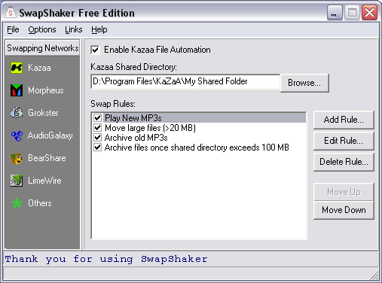Click the Browse... button
The image size is (382, 283).
(304, 83)
